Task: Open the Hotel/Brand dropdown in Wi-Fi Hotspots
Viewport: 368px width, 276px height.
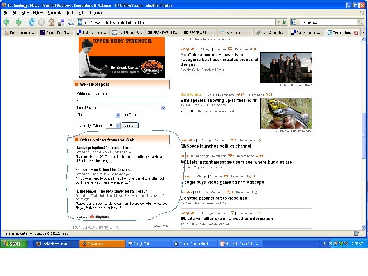Action: pyautogui.click(x=163, y=108)
